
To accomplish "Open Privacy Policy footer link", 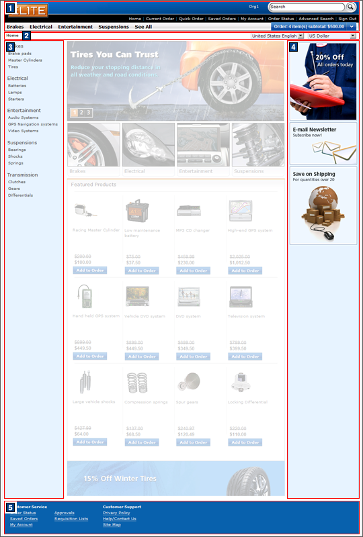I will 116,513.
